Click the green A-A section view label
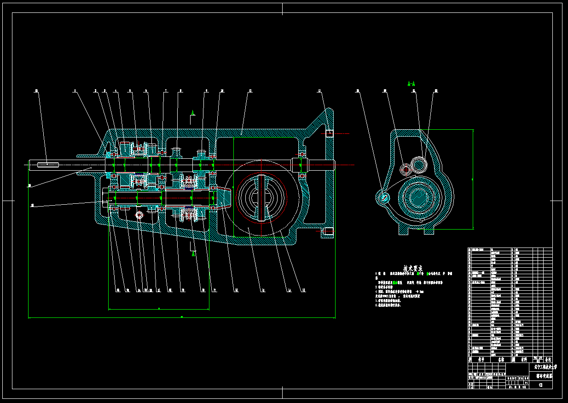This screenshot has width=568, height=403. (x=412, y=84)
